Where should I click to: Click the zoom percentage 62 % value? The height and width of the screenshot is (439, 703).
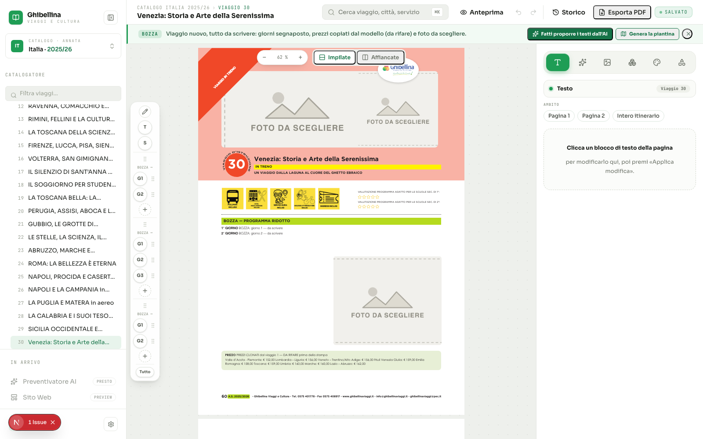(283, 58)
